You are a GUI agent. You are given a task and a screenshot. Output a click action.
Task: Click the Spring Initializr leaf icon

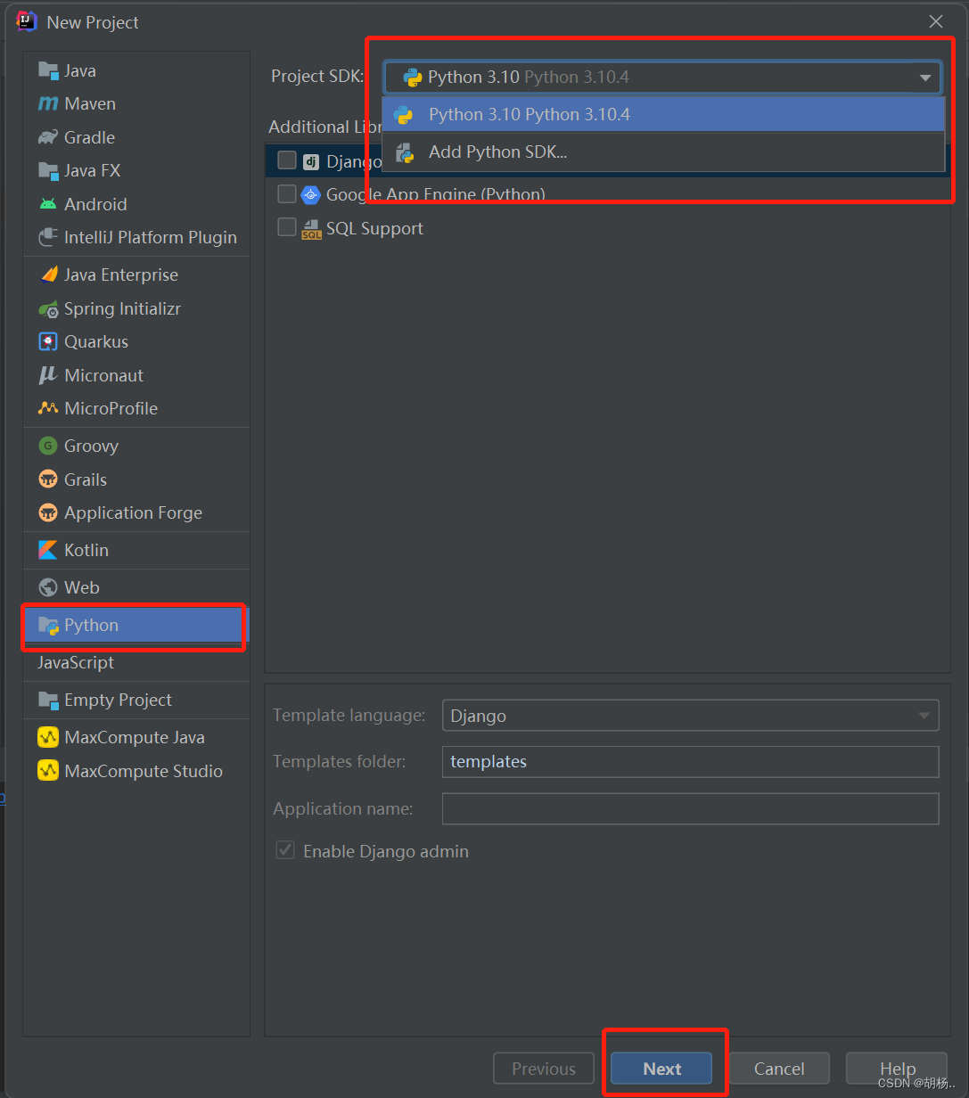coord(48,308)
